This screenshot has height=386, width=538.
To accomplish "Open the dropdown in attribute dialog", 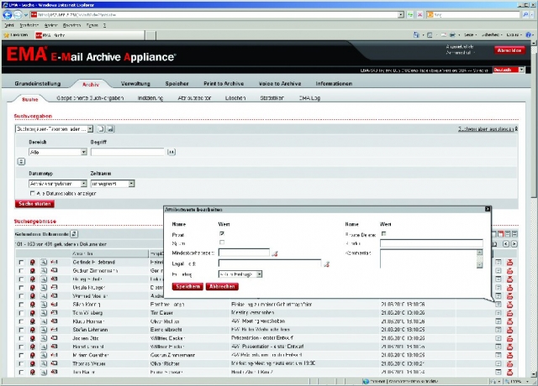I will tap(260, 274).
